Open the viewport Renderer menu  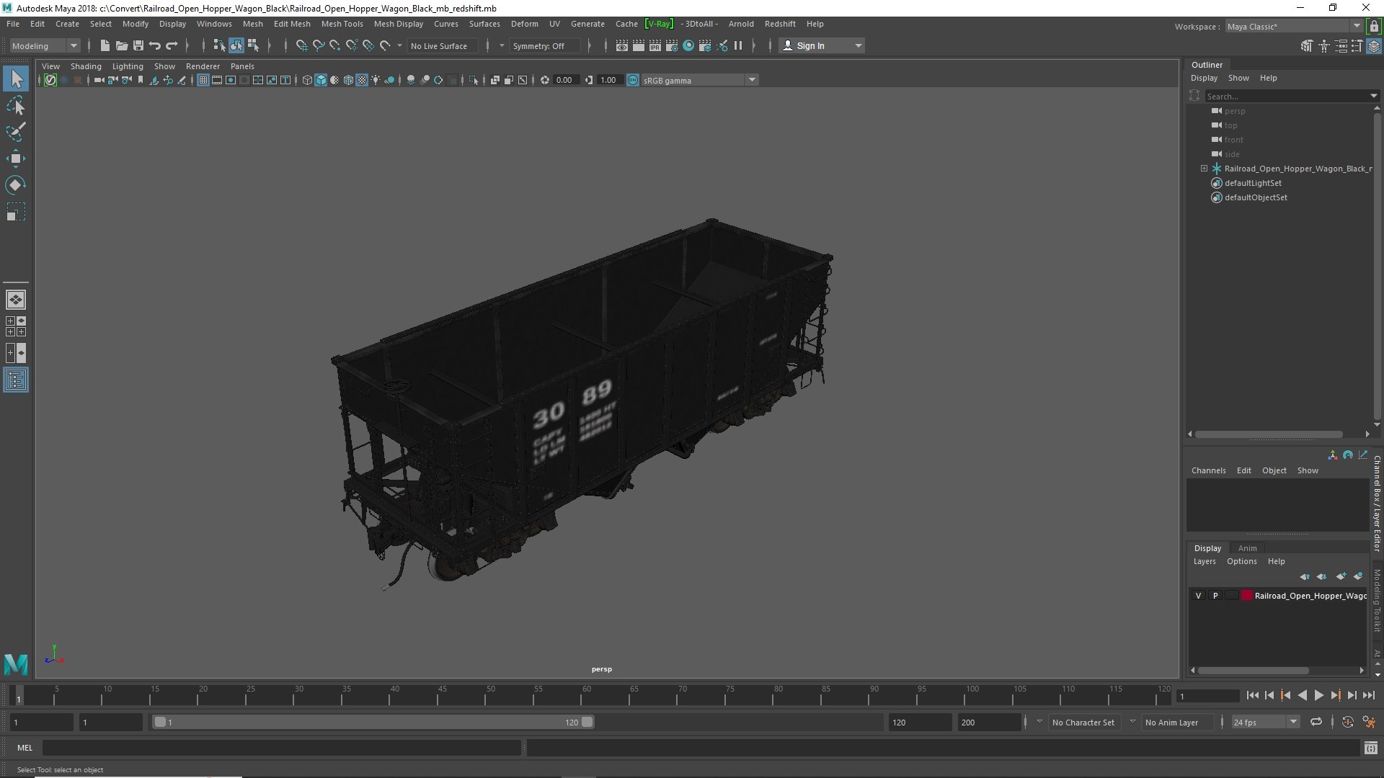pyautogui.click(x=203, y=66)
